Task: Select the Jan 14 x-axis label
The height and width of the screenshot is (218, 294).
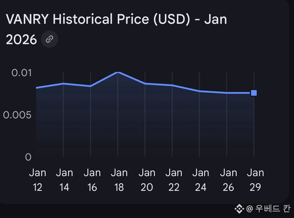Action: pos(65,180)
